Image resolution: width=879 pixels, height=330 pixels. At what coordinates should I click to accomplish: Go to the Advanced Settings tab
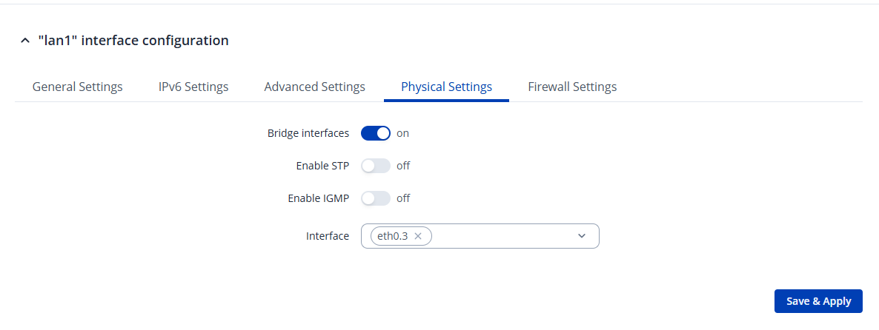tap(314, 87)
